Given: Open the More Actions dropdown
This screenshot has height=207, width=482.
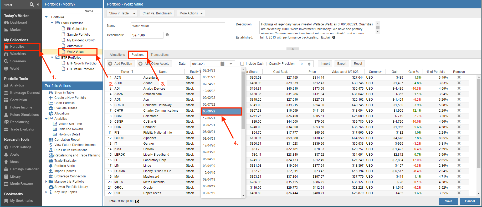Looking at the screenshot, I should 191,13.
